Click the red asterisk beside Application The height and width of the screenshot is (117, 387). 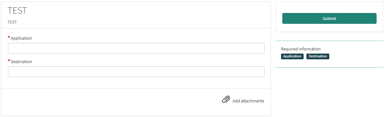[9, 37]
